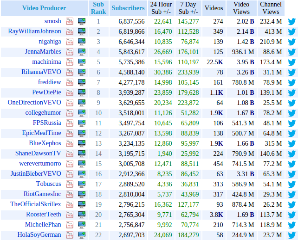298x240 pixels.
Task: Open smosh channel link
Action: click(52, 21)
